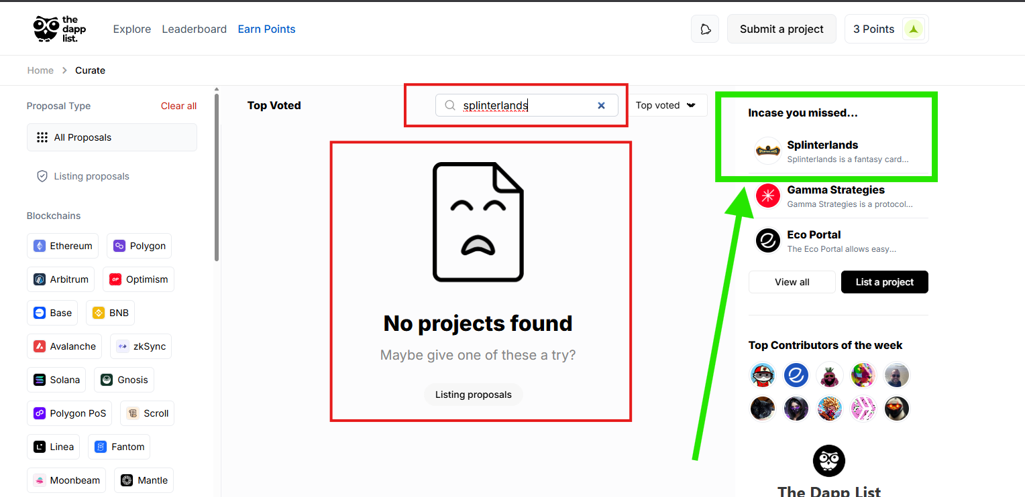Click the Optimism chain icon
The height and width of the screenshot is (497, 1025).
tap(115, 279)
